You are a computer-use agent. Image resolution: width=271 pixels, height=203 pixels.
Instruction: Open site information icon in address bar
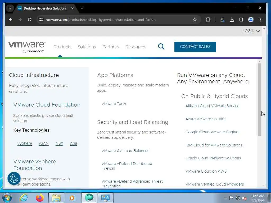[x=41, y=20]
